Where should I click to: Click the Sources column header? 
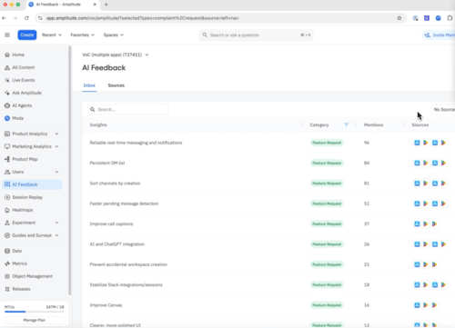click(420, 124)
